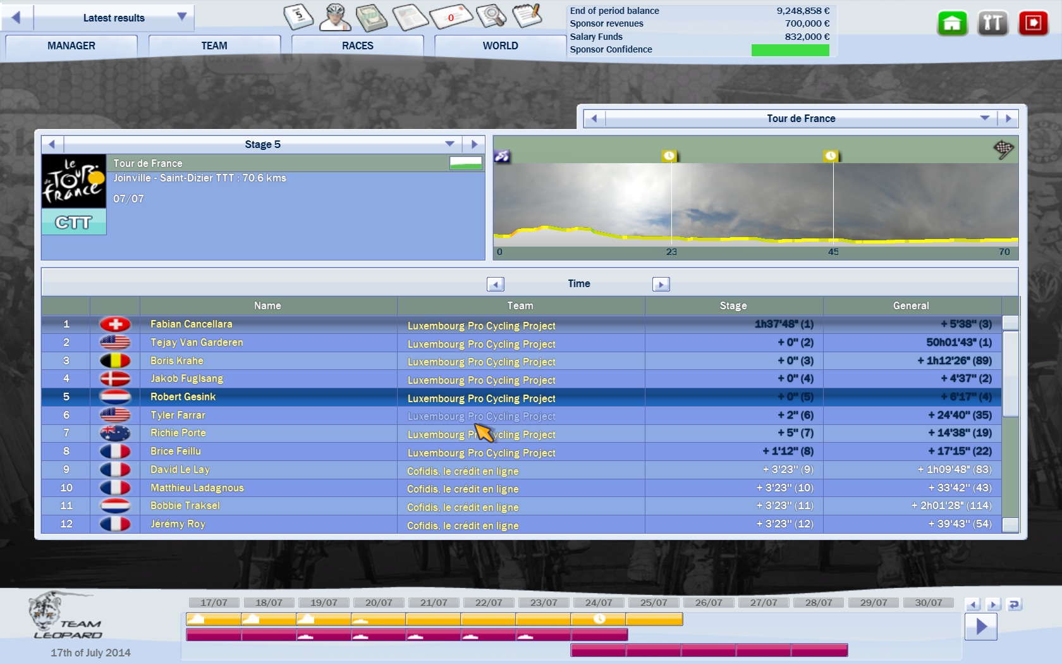Expand the Tour de France race dropdown
The width and height of the screenshot is (1062, 664).
(x=984, y=118)
